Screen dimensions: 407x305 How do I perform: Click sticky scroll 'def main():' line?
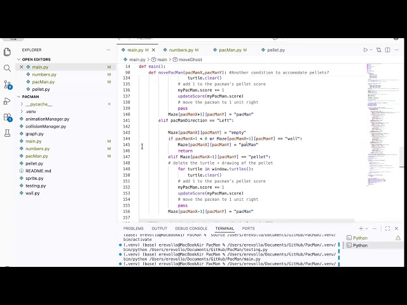[152, 66]
